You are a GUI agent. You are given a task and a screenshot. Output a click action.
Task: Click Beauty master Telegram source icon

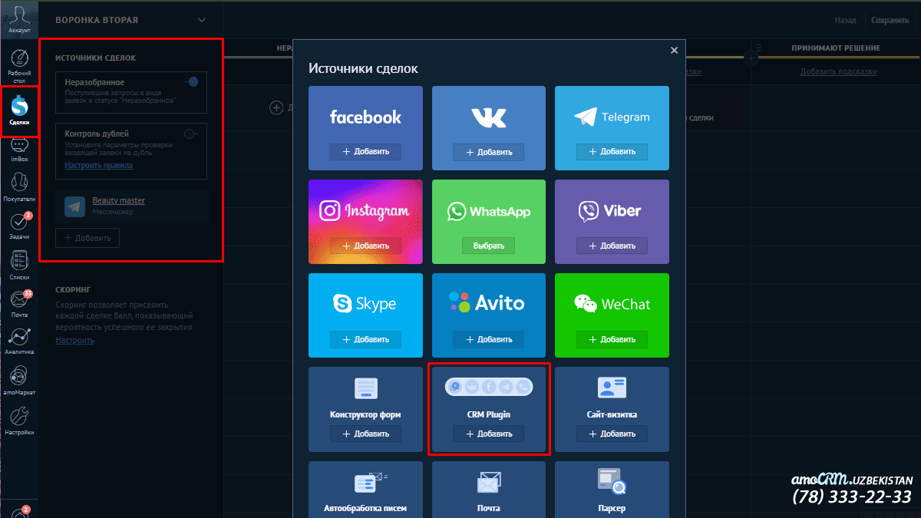[x=74, y=206]
